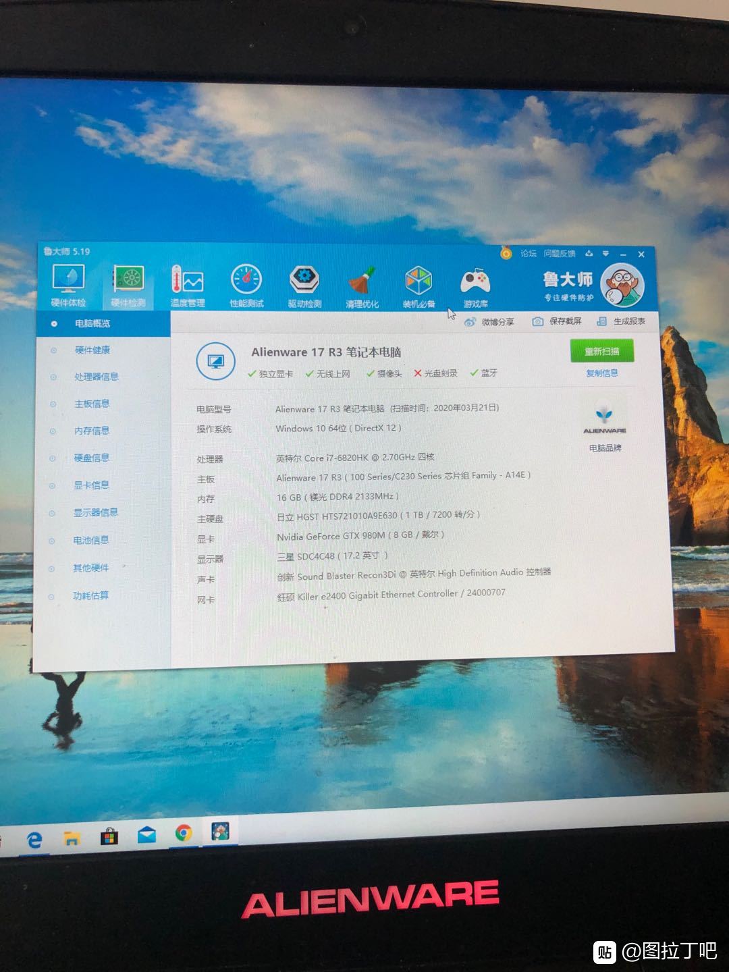Share to Weibo with 微博分享
This screenshot has width=729, height=972.
pyautogui.click(x=489, y=322)
